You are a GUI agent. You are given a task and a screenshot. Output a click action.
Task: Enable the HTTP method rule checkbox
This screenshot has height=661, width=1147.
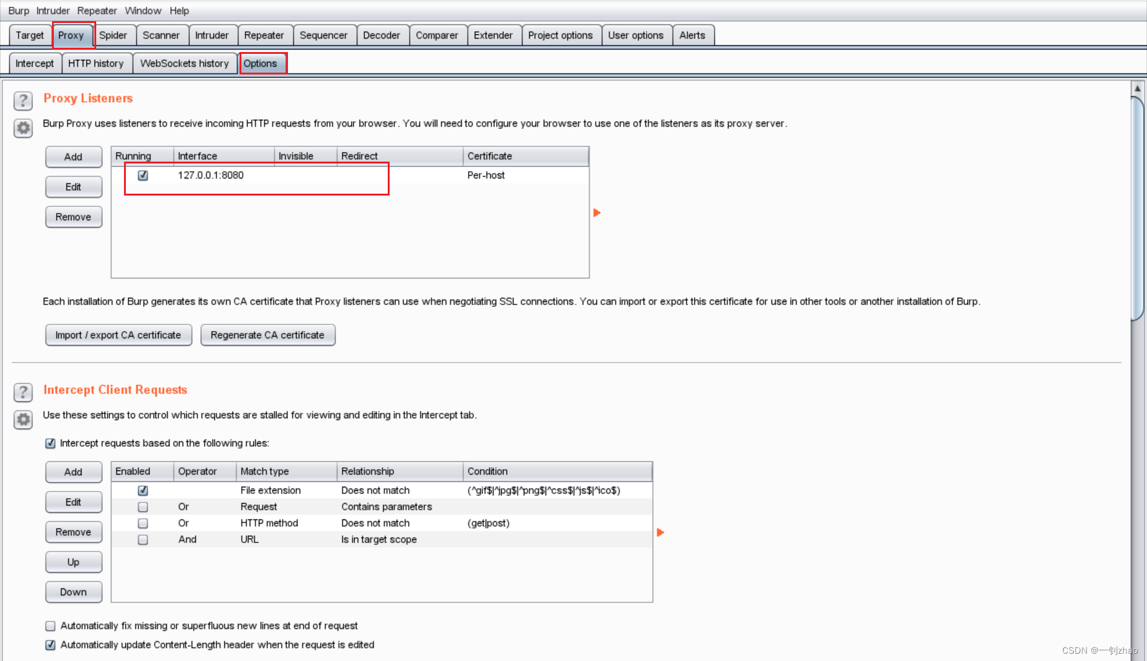(143, 523)
